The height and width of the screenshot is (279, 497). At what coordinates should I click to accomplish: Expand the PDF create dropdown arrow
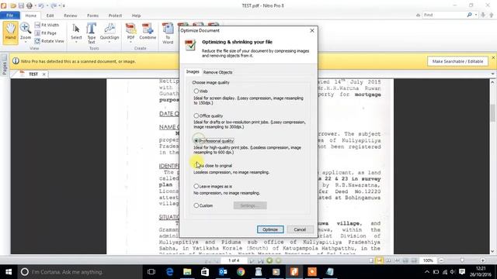coord(130,42)
